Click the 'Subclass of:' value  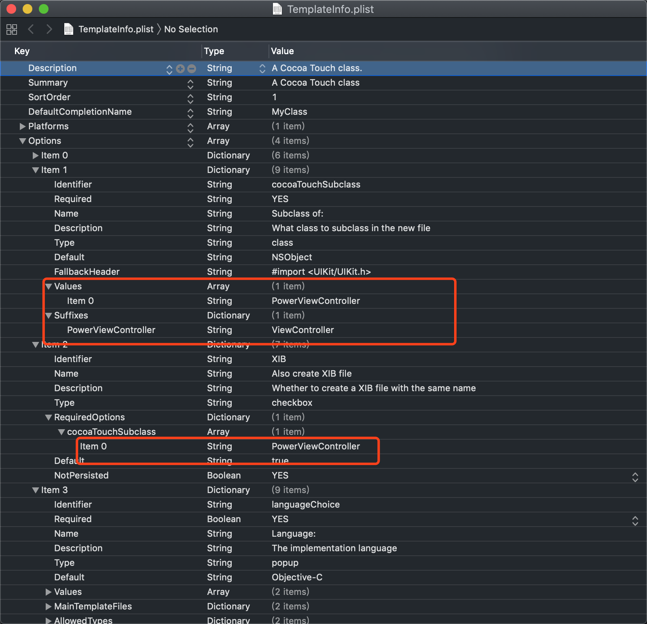coord(298,213)
